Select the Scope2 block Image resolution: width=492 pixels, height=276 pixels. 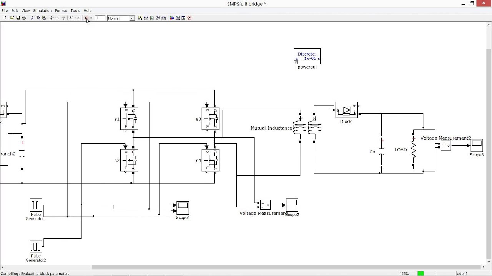[x=292, y=205]
